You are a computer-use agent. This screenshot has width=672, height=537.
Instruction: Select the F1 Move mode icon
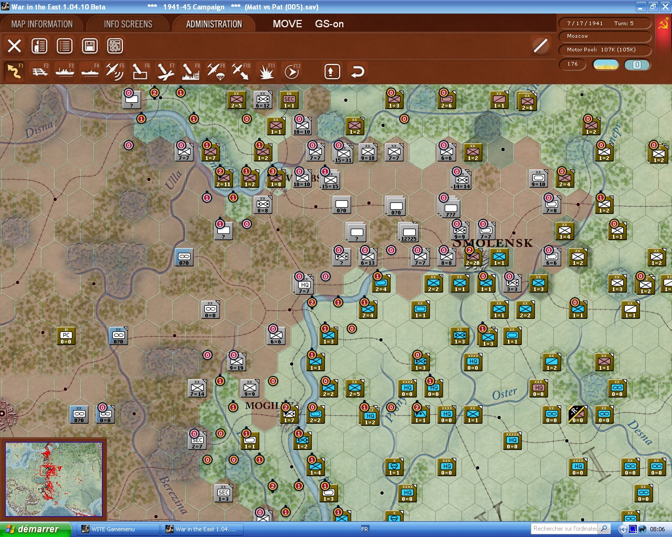pyautogui.click(x=14, y=71)
